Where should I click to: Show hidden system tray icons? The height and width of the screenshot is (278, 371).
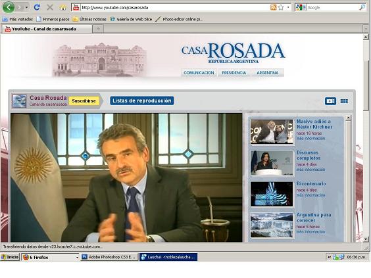(x=329, y=257)
